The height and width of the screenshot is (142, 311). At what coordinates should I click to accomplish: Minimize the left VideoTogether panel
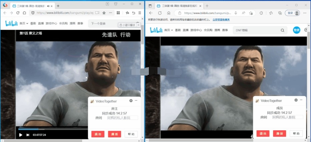tap(136, 101)
